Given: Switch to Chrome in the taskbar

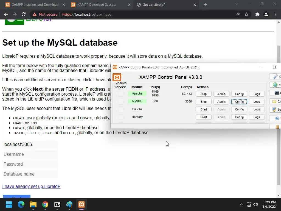Looking at the screenshot, I should tap(45, 204).
